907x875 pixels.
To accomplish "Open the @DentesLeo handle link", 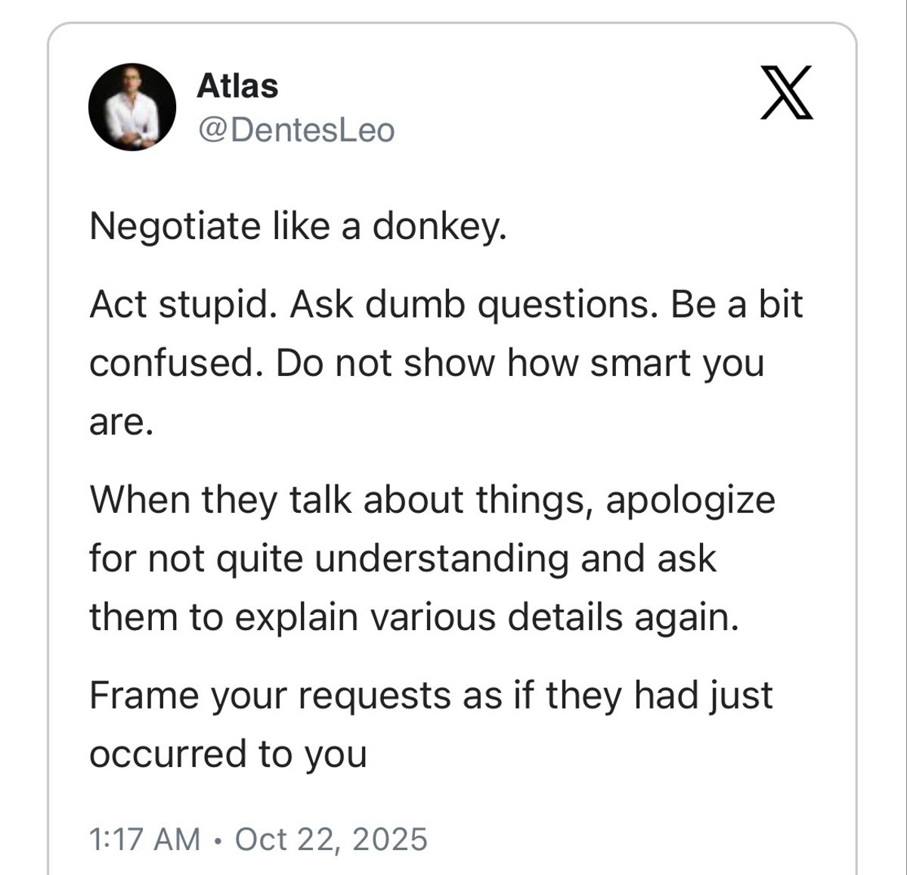I will pyautogui.click(x=296, y=130).
